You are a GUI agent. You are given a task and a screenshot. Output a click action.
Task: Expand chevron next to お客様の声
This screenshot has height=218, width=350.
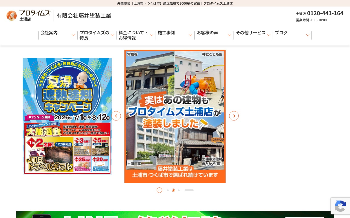[229, 35]
